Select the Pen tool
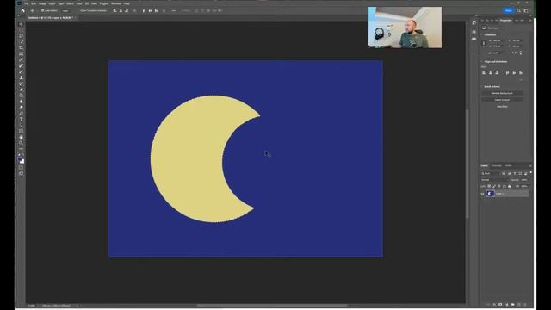This screenshot has height=310, width=551. point(21,113)
